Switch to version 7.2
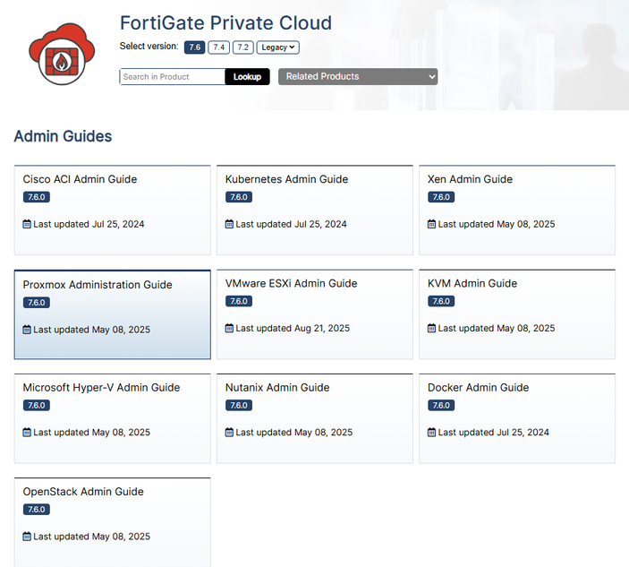Viewport: 629px width, 567px height. tap(242, 47)
